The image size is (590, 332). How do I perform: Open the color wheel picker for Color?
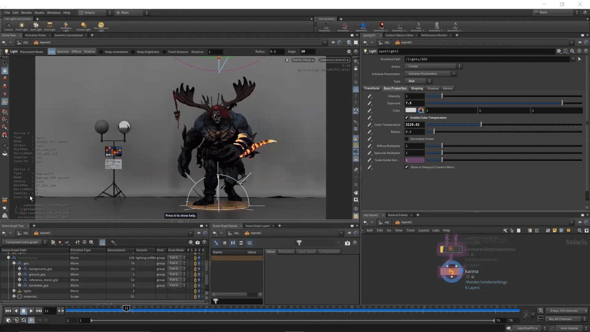coord(421,111)
